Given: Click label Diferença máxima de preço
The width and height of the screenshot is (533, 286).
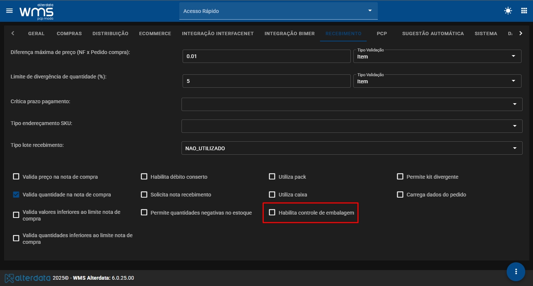Looking at the screenshot, I should point(70,52).
